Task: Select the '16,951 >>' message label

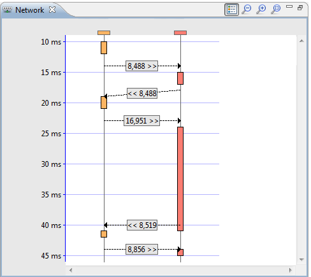Action: tap(141, 121)
